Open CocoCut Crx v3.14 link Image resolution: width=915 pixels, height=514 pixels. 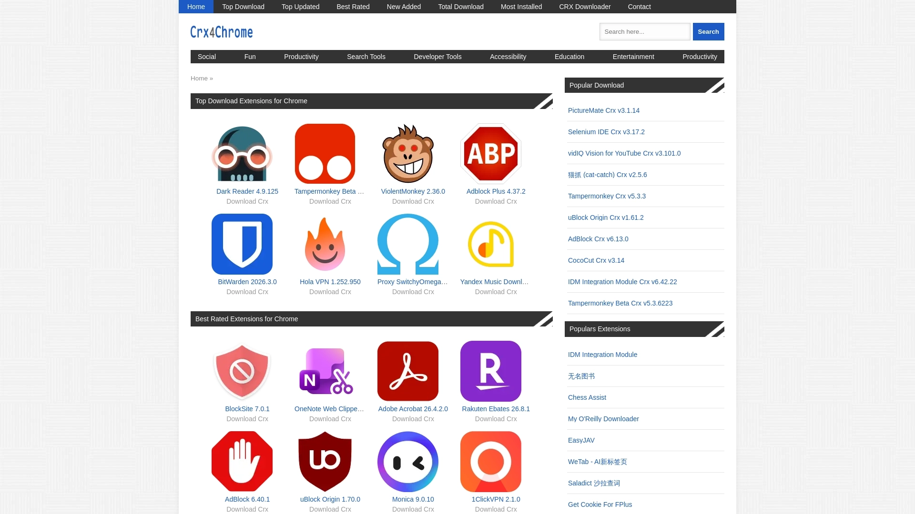596,260
